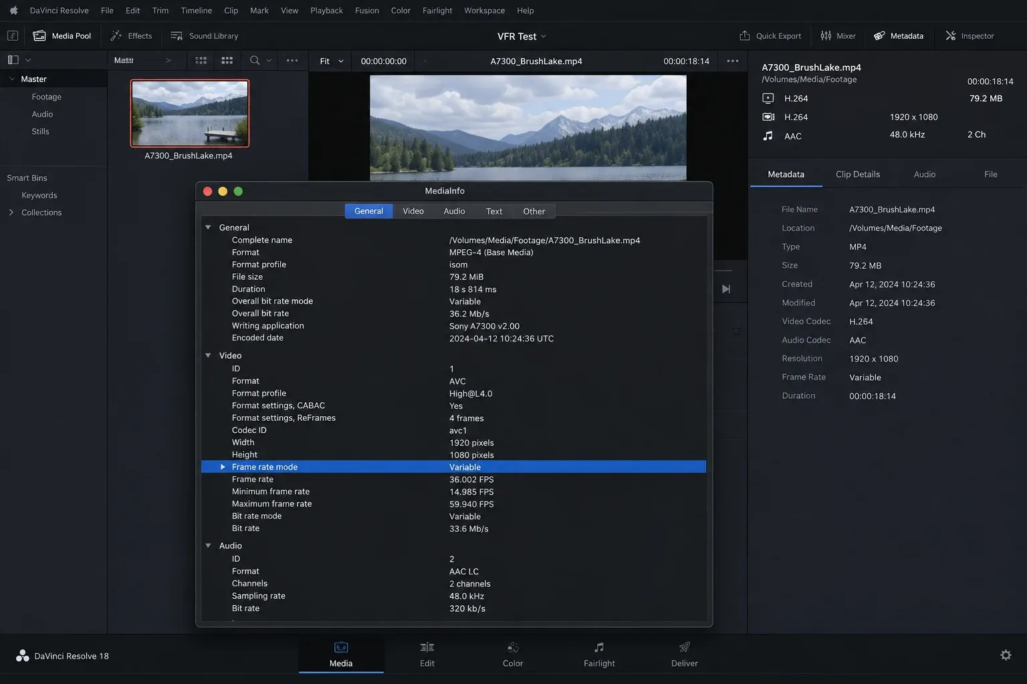
Task: Switch to the Clip Details metadata tab
Action: point(857,174)
